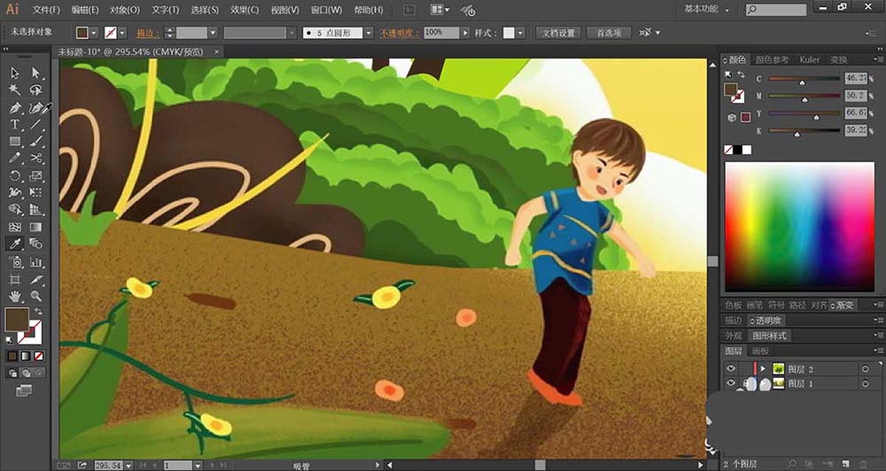Select the Eyedropper tool

pyautogui.click(x=15, y=243)
